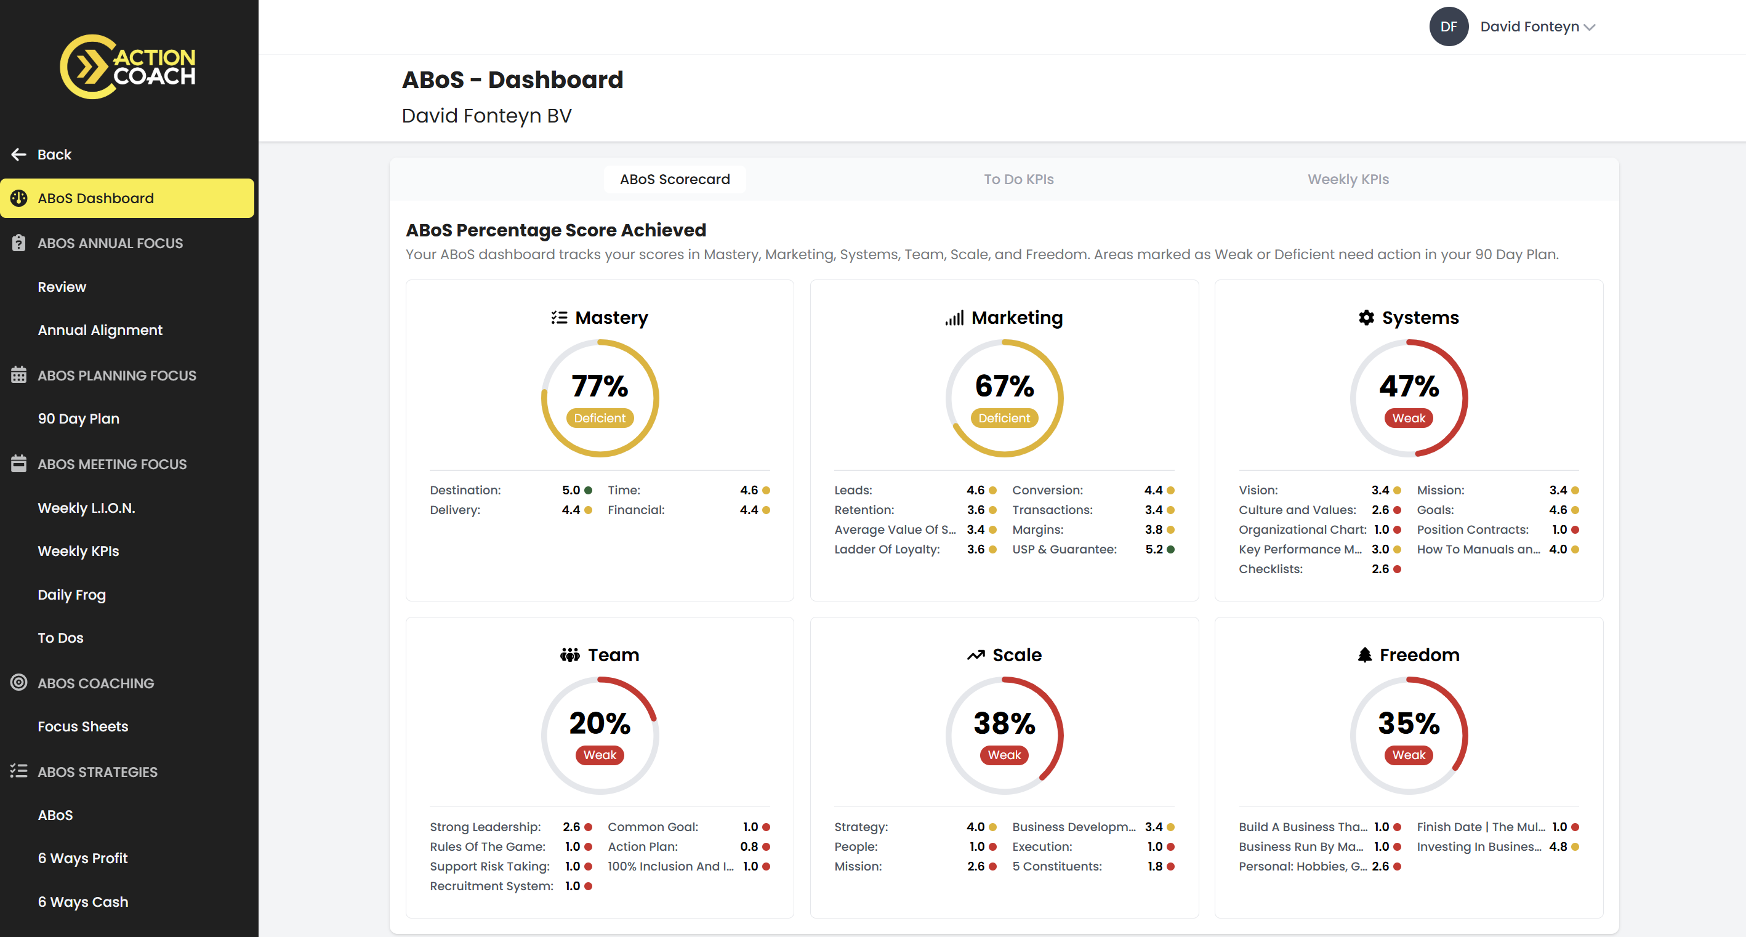Click the Systems gear icon

click(x=1366, y=318)
